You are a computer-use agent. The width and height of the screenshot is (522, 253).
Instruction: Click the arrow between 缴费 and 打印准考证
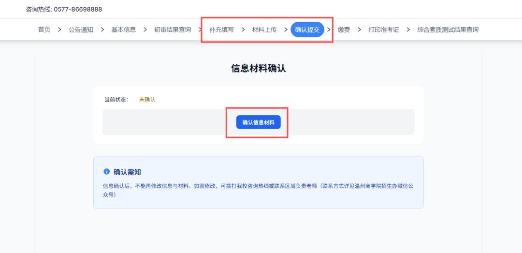359,30
